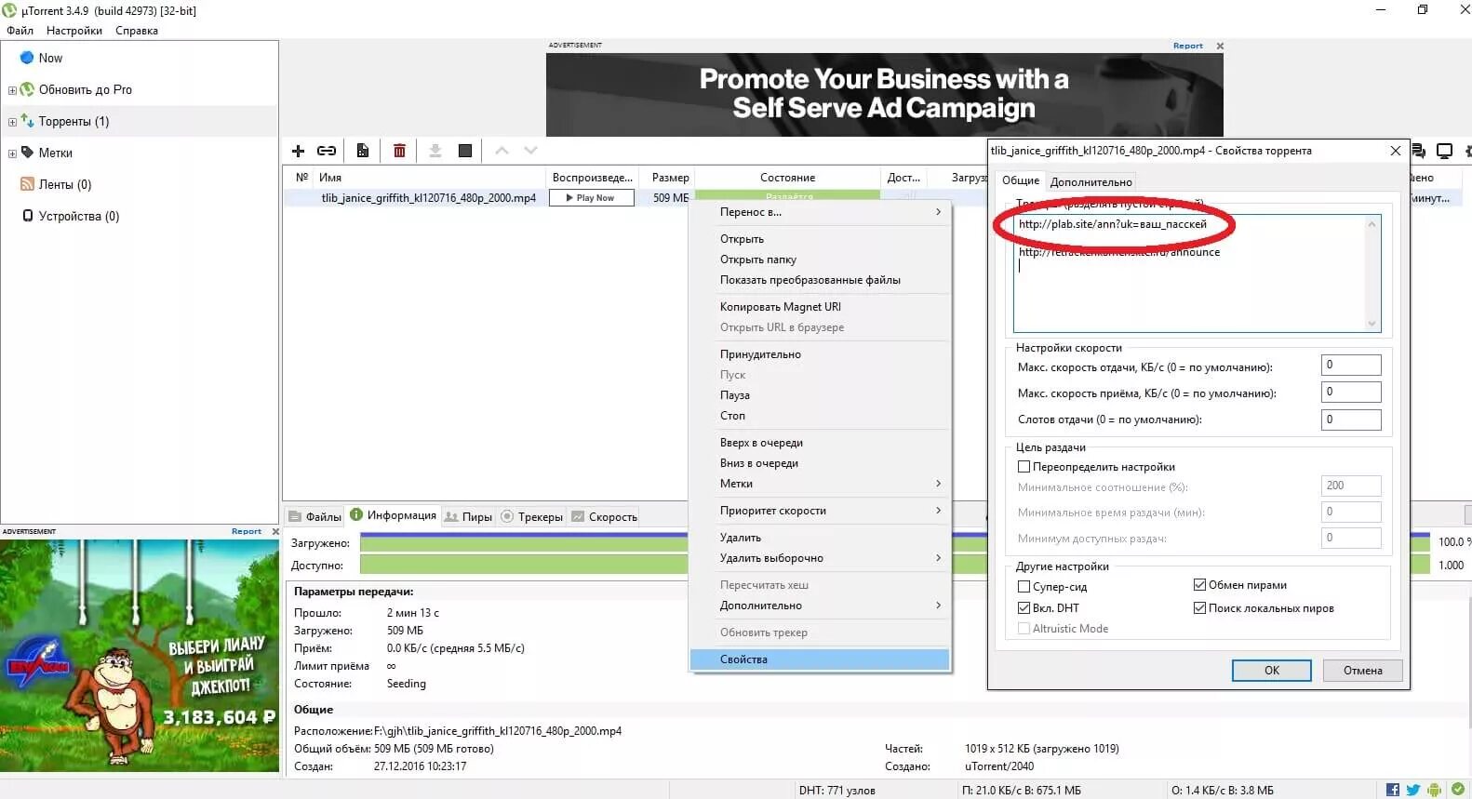The width and height of the screenshot is (1472, 799).
Task: Expand the Обновить до Pro tree node
Action: (x=12, y=90)
